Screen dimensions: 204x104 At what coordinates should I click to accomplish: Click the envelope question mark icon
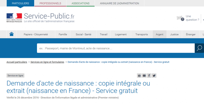180,18
